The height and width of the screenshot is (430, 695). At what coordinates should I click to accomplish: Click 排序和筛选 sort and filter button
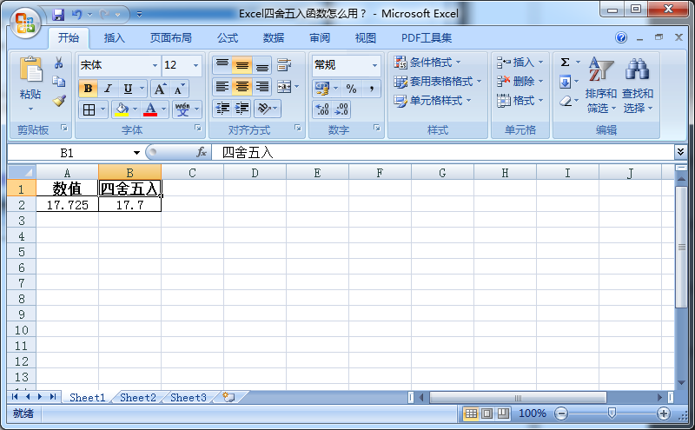(x=600, y=85)
